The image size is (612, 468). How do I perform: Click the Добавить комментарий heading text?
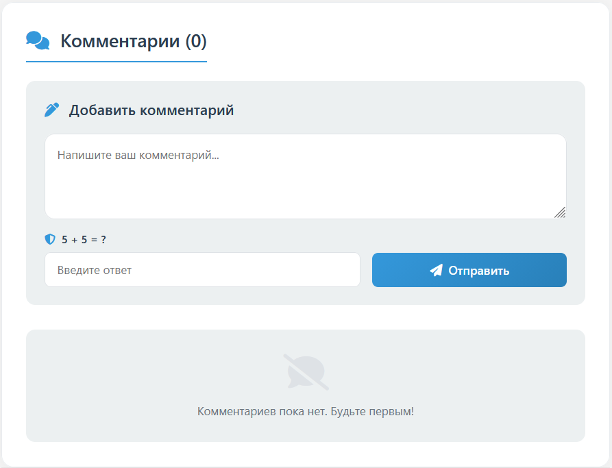click(x=151, y=110)
